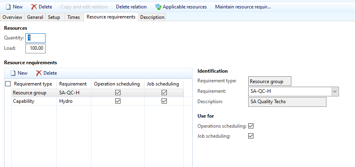This screenshot has height=167, width=355.
Task: Click the Job scheduling column header
Action: 164,84
